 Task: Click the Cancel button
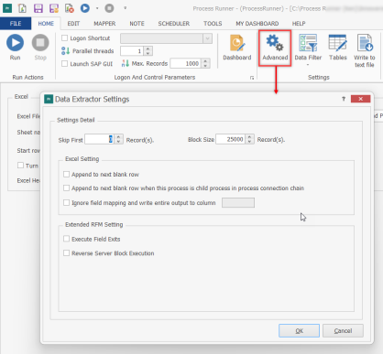pyautogui.click(x=343, y=331)
